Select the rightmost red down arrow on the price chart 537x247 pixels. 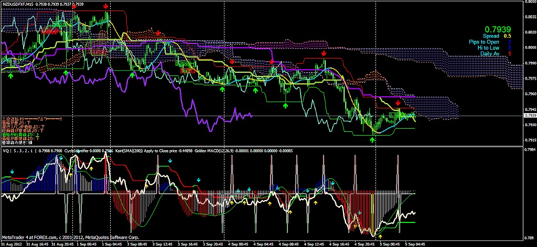pos(399,103)
